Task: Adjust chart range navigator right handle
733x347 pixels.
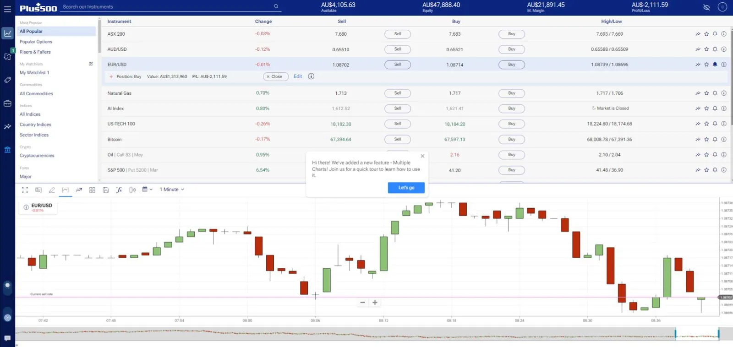Action: pos(718,334)
